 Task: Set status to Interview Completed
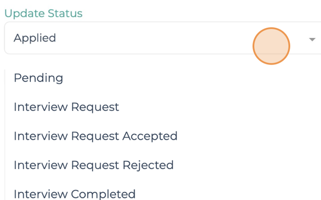click(x=75, y=194)
